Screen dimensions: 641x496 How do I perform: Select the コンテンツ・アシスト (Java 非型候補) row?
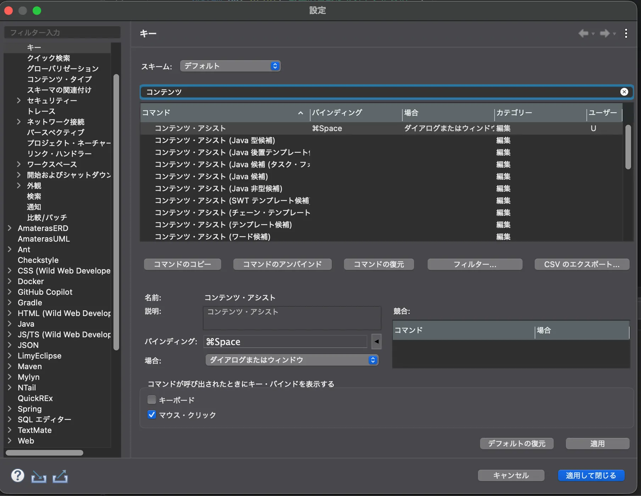pos(381,188)
